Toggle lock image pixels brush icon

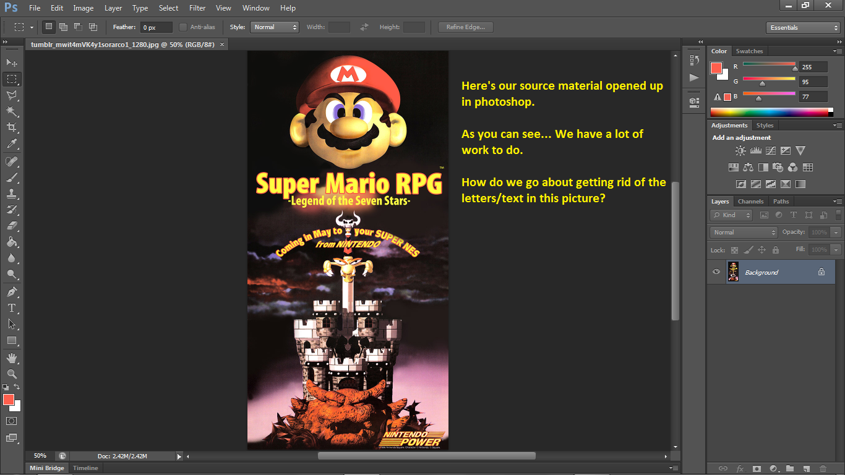click(x=748, y=250)
